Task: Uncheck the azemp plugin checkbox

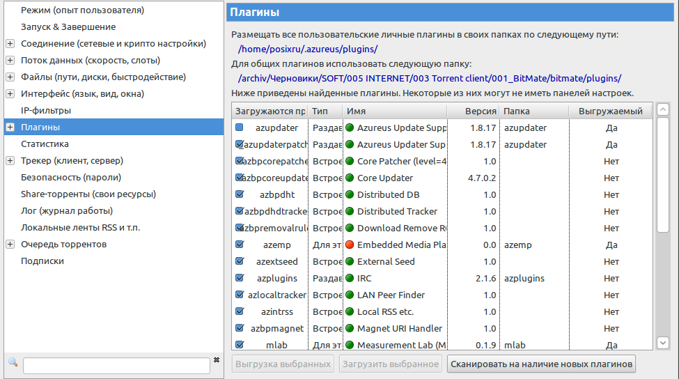Action: coord(240,245)
